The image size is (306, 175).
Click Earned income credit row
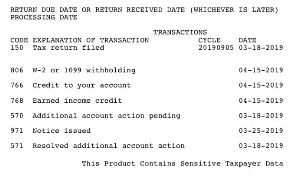pyautogui.click(x=147, y=100)
